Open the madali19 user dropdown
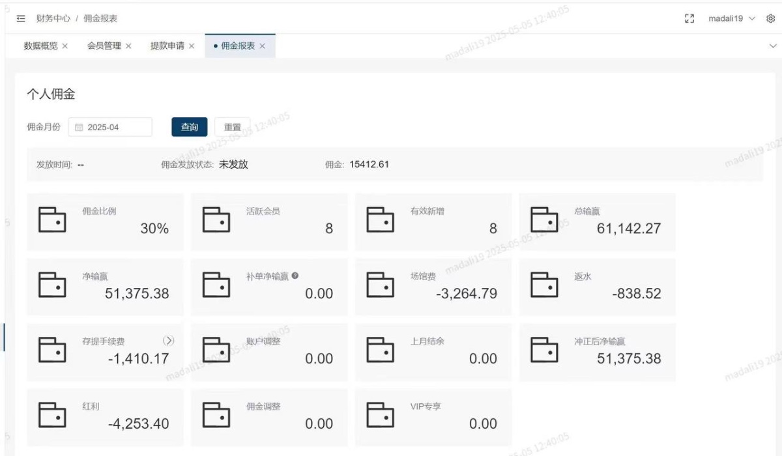Image resolution: width=782 pixels, height=456 pixels. 731,18
